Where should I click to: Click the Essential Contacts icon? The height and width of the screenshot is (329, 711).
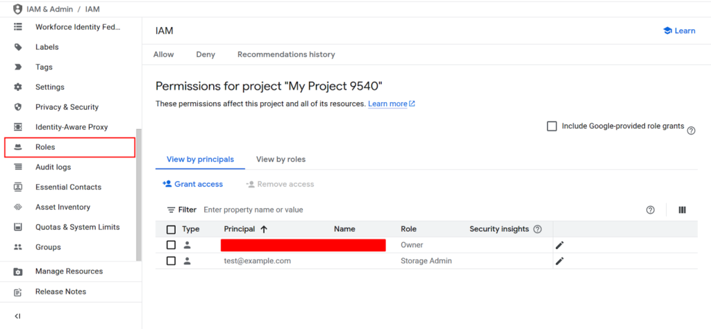[x=17, y=187]
